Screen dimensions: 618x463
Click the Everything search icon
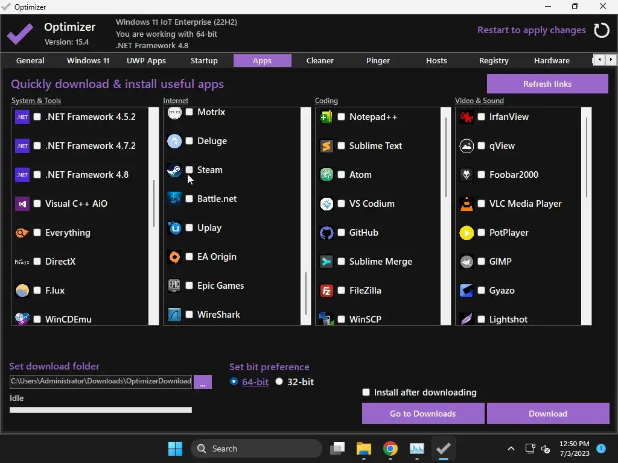pyautogui.click(x=22, y=233)
